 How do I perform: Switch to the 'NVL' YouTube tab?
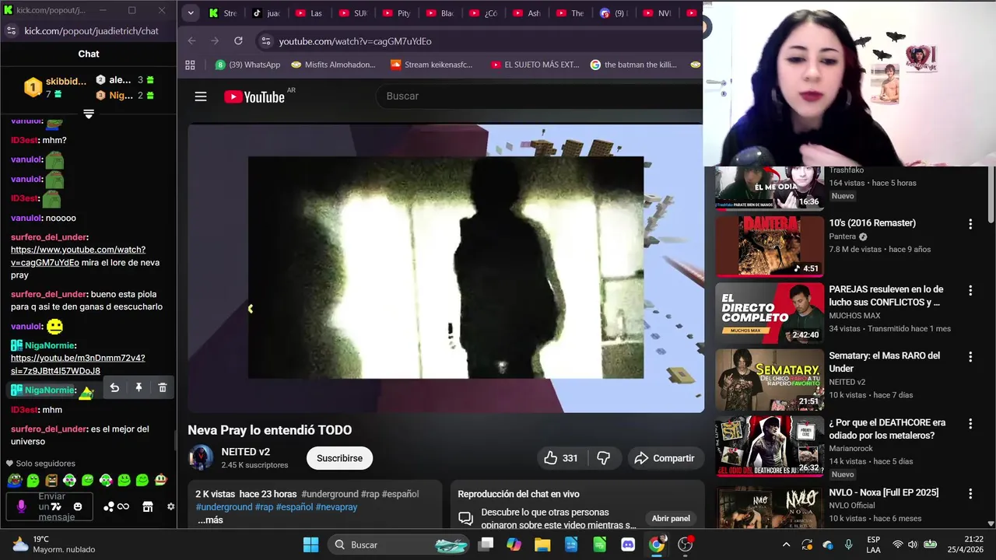[x=658, y=13]
